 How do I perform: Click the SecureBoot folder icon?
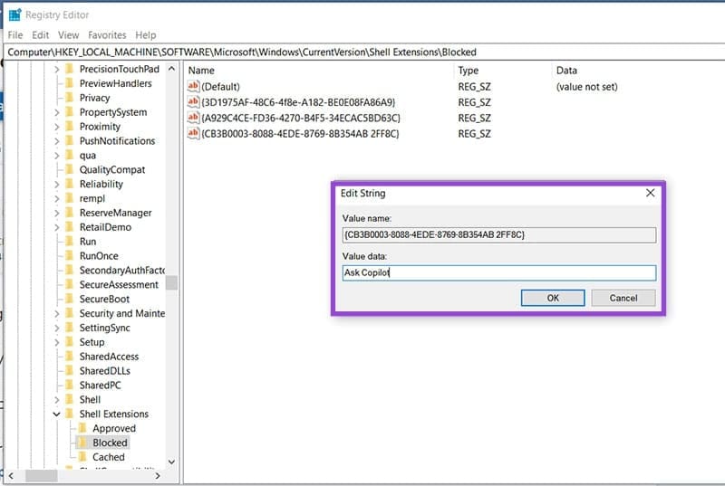(70, 299)
